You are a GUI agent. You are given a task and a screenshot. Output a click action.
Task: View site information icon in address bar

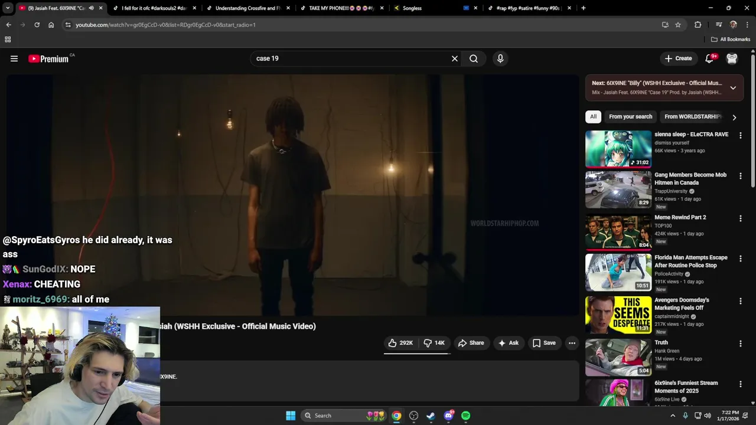click(x=68, y=25)
